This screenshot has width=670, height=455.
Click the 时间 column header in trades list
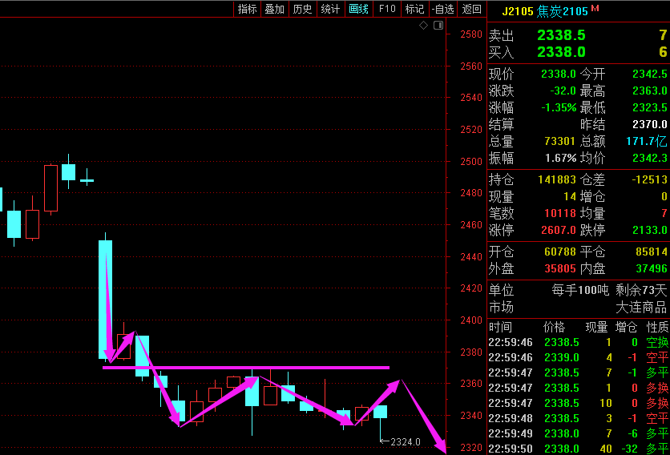point(500,327)
